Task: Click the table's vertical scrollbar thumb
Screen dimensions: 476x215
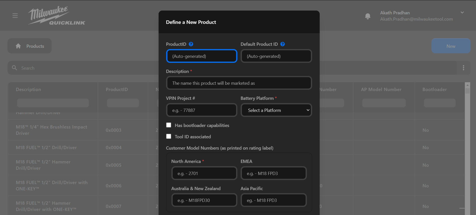Action: [468, 91]
